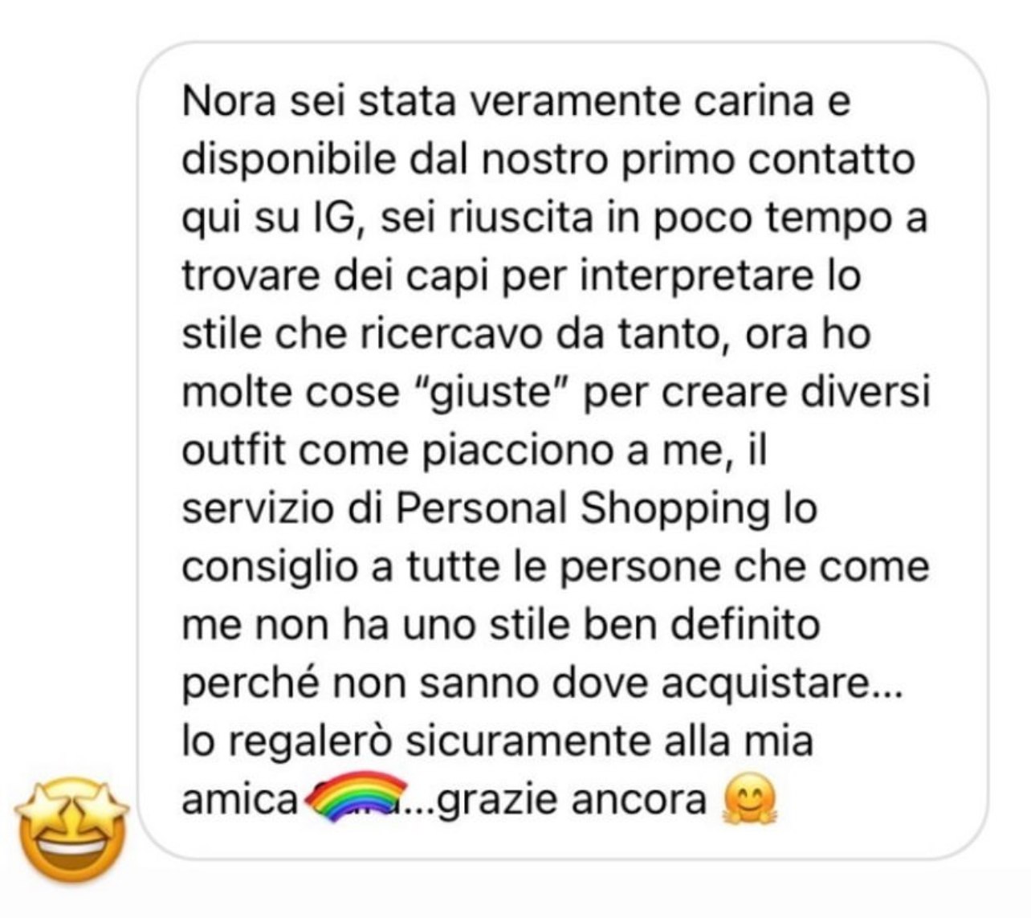
Task: Tap the star-eyes emoji reaction
Action: pyautogui.click(x=73, y=829)
